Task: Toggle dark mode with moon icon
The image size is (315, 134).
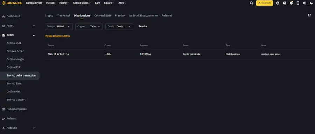Action: [311, 3]
